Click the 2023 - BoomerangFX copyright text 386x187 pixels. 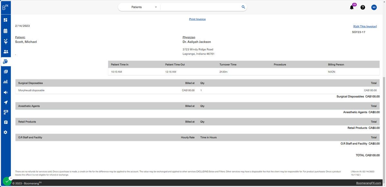27,183
